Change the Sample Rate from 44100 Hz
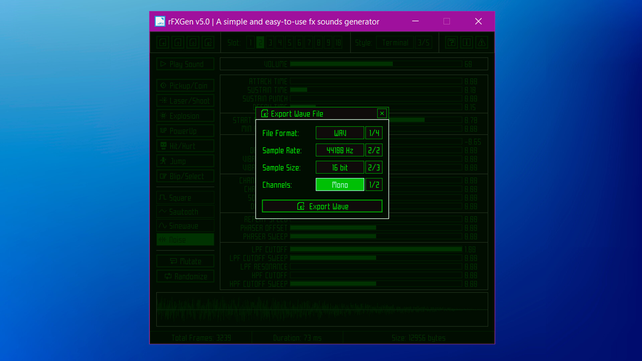The height and width of the screenshot is (361, 642). (340, 150)
